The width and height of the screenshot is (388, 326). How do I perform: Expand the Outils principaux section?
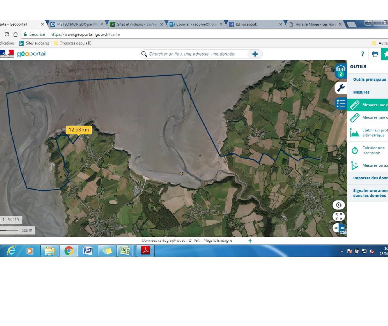click(369, 80)
